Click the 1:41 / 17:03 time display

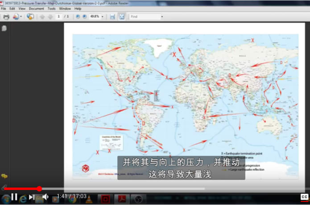tap(71, 196)
